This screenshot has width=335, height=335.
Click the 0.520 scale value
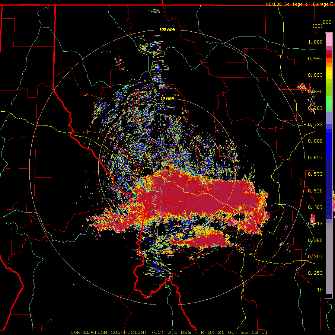click(315, 191)
